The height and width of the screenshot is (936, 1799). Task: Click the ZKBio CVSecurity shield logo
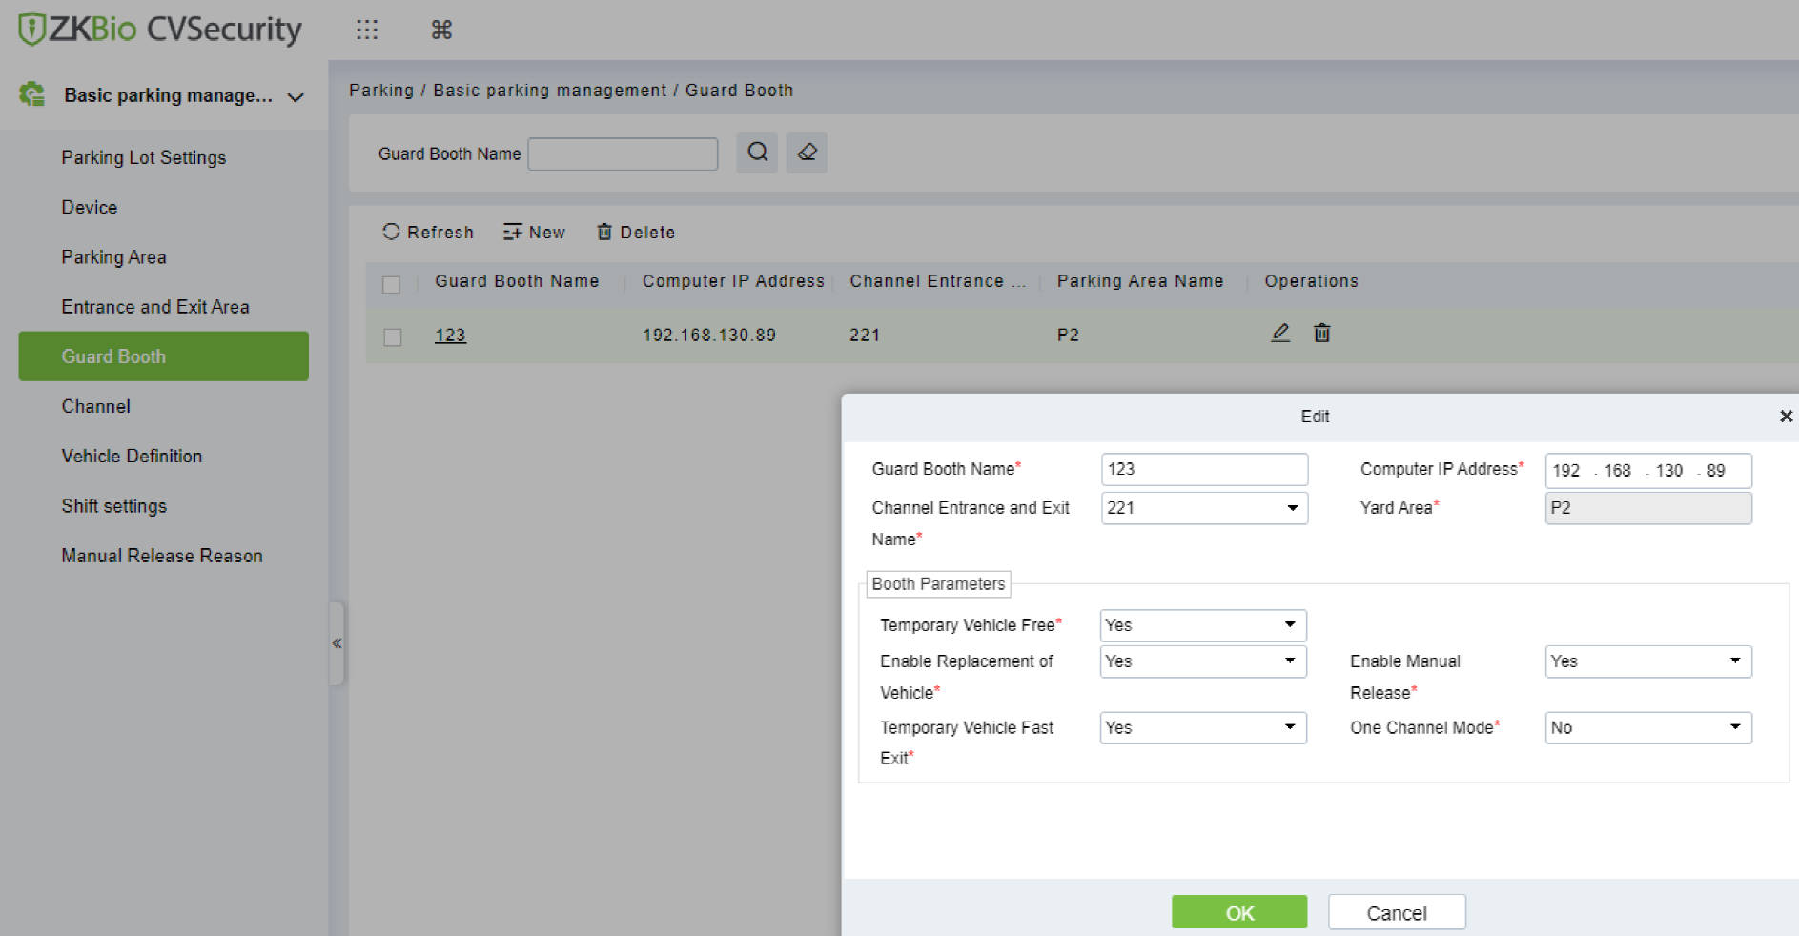31,30
